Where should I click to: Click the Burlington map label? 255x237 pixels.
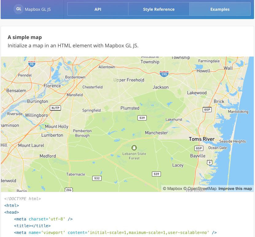tap(37, 101)
